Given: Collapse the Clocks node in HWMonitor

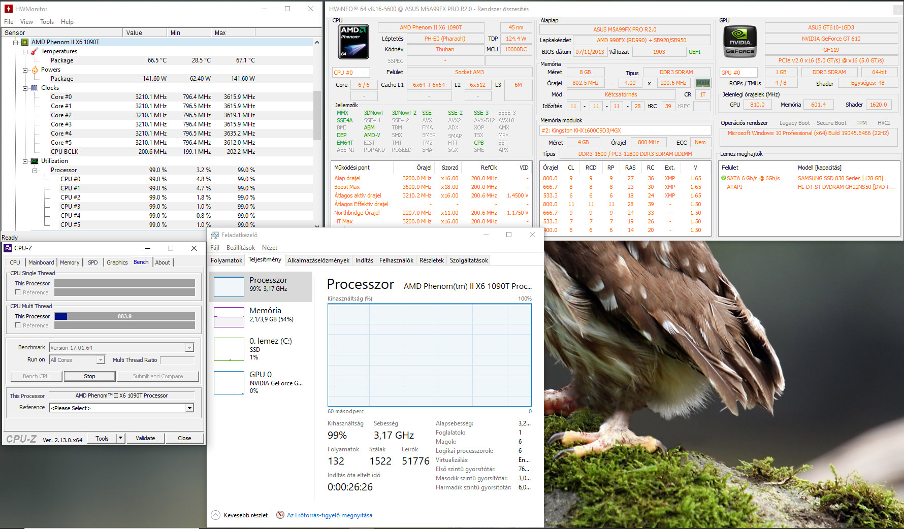Looking at the screenshot, I should coord(25,88).
